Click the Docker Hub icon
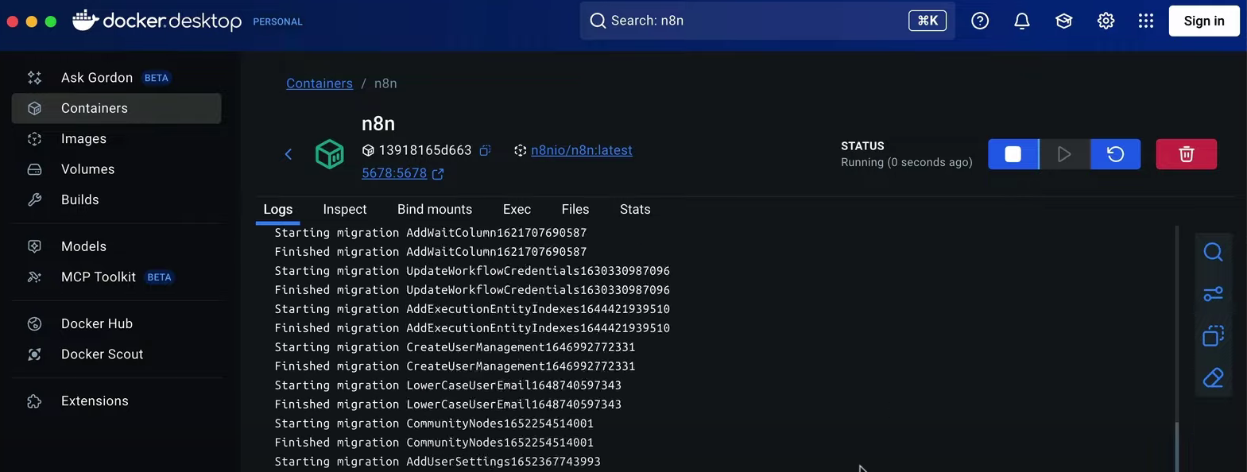Screen dimensions: 1247x472 34,323
